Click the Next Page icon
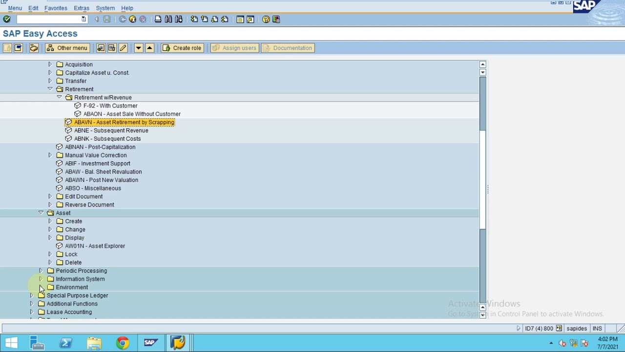 tap(214, 19)
